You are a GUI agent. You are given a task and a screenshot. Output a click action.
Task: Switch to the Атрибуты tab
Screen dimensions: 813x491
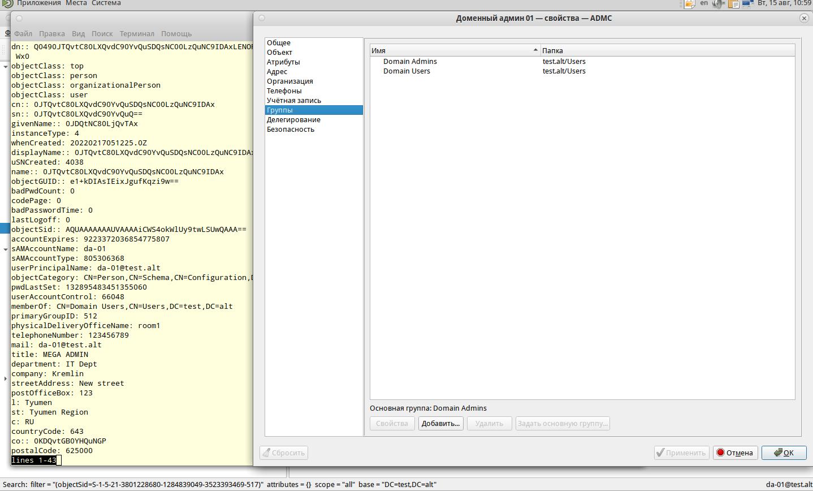pyautogui.click(x=283, y=62)
